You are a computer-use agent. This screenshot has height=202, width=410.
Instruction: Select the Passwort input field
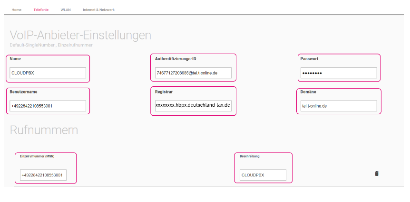click(339, 73)
